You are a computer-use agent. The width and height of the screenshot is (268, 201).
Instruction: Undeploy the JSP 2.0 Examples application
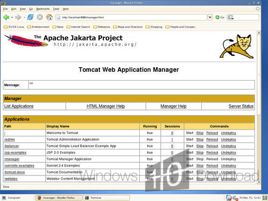pyautogui.click(x=228, y=152)
